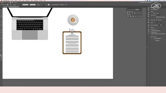Viewport: 166px width, 93px height.
Task: Click the stroke color swatch in control bar
Action: pyautogui.click(x=10, y=5)
